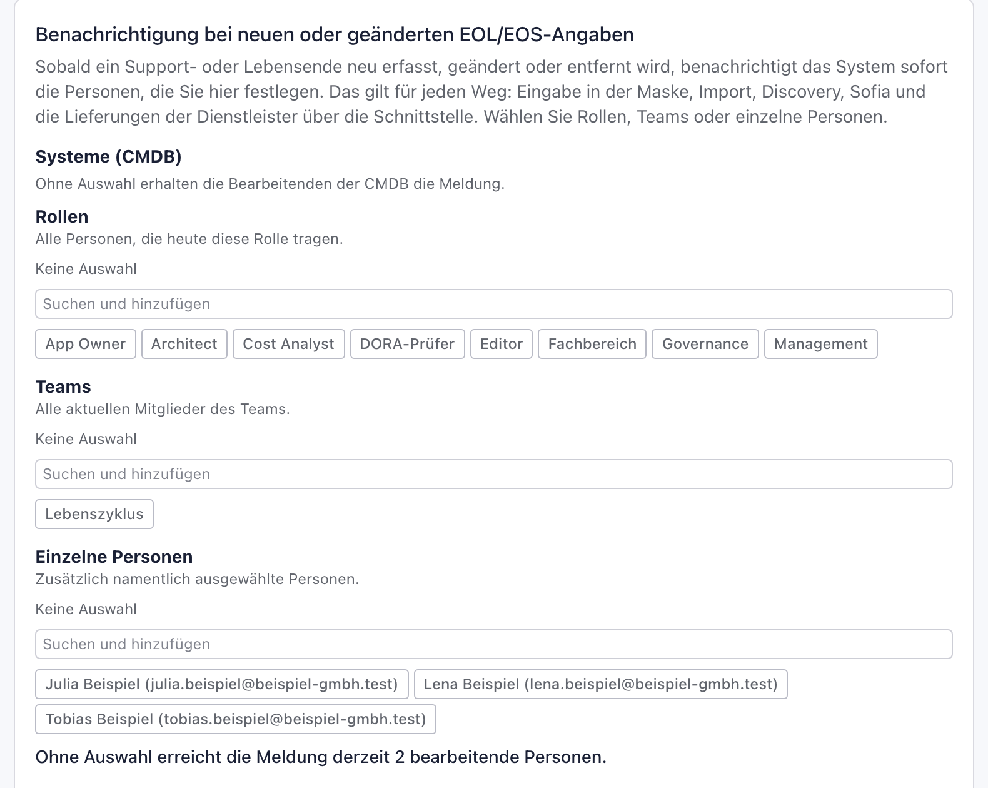This screenshot has height=788, width=988.
Task: Add the Lebenszyklus team chip
Action: [94, 514]
